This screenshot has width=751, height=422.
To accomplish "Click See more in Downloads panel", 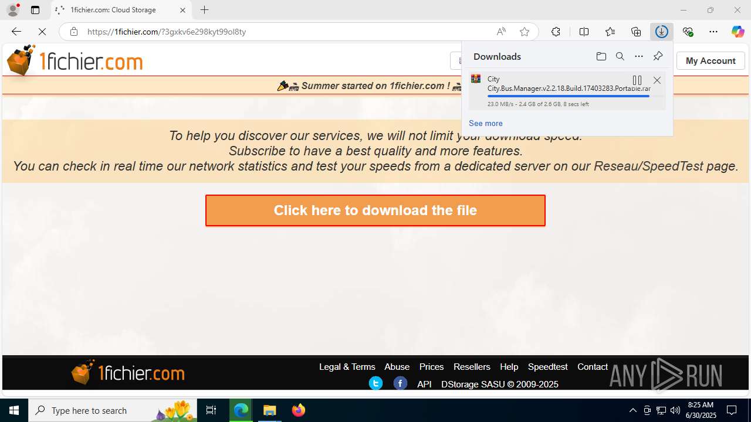I will point(486,123).
